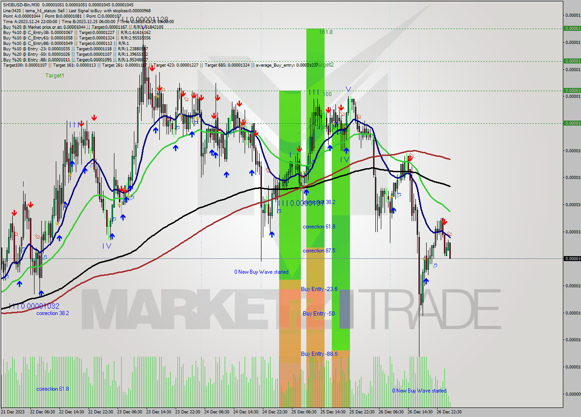Click the I I I 0.00001032 wave label

pos(34,306)
